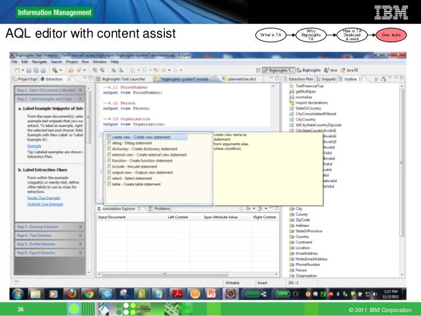Open the Inside Clue Example link

(44, 198)
